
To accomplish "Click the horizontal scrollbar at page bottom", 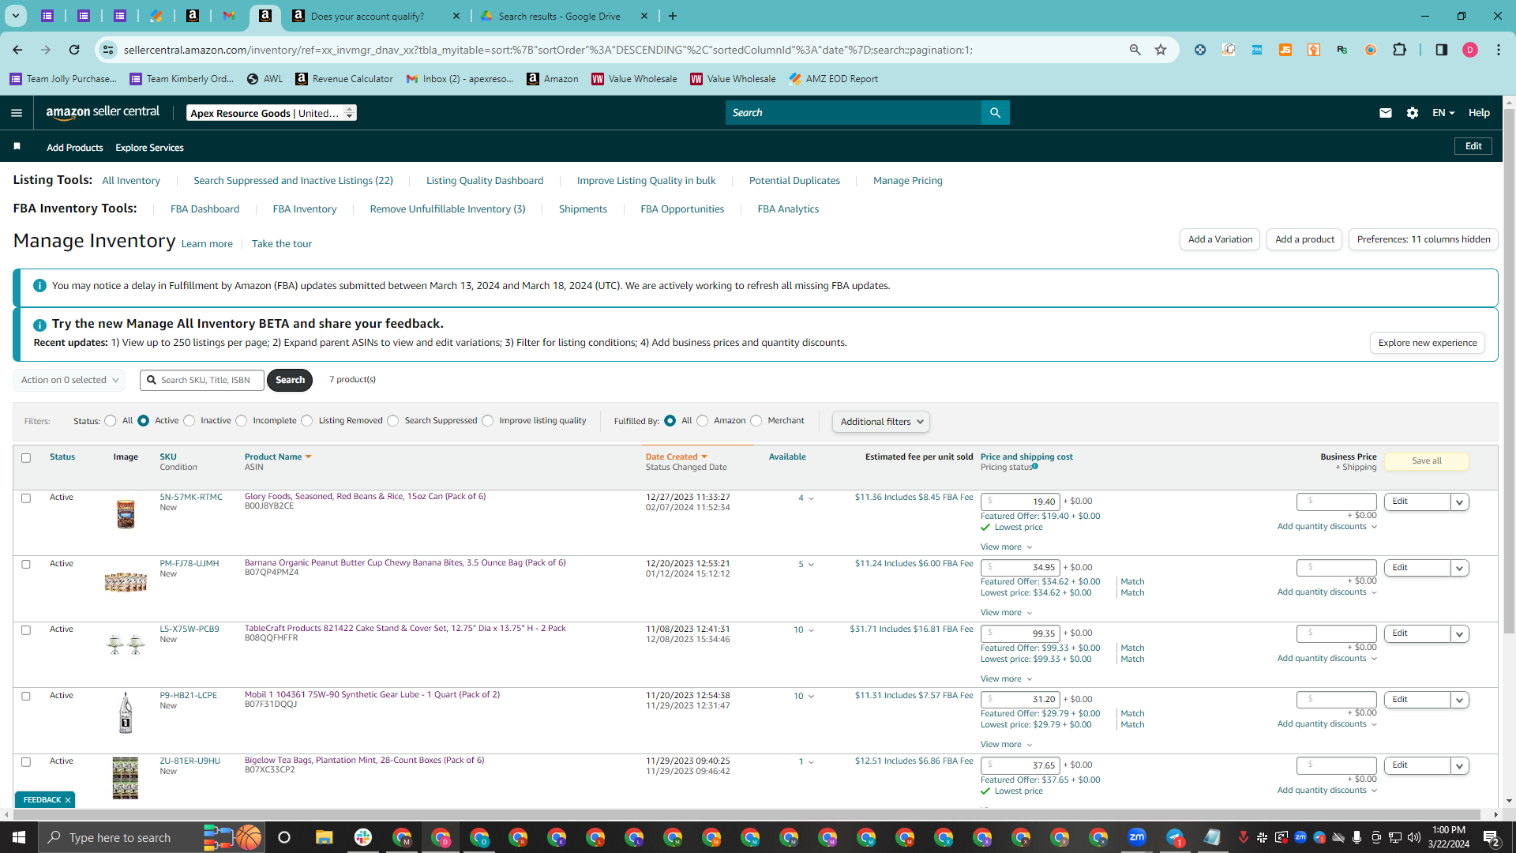I will 746,814.
